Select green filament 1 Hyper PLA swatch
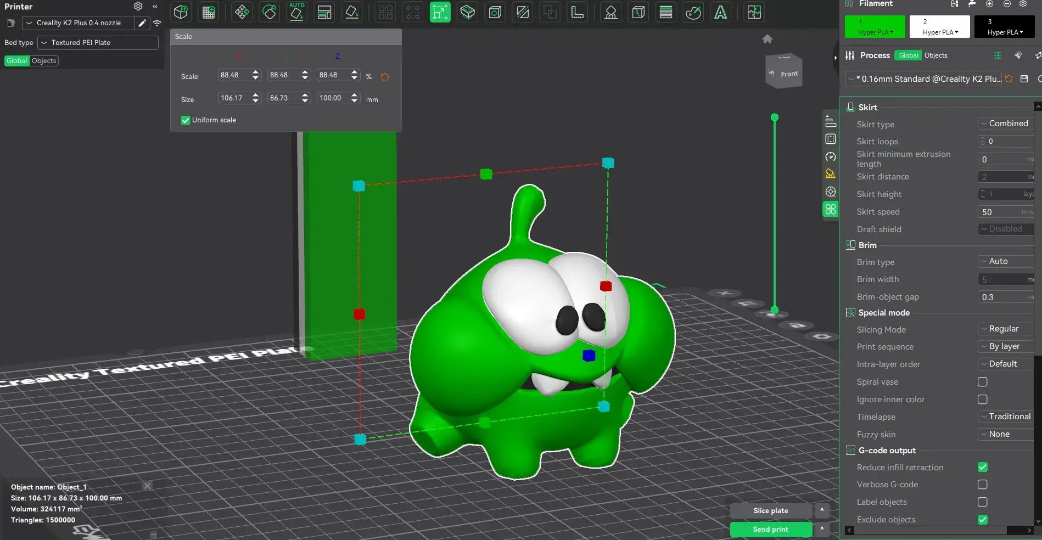1042x540 pixels. pos(875,27)
